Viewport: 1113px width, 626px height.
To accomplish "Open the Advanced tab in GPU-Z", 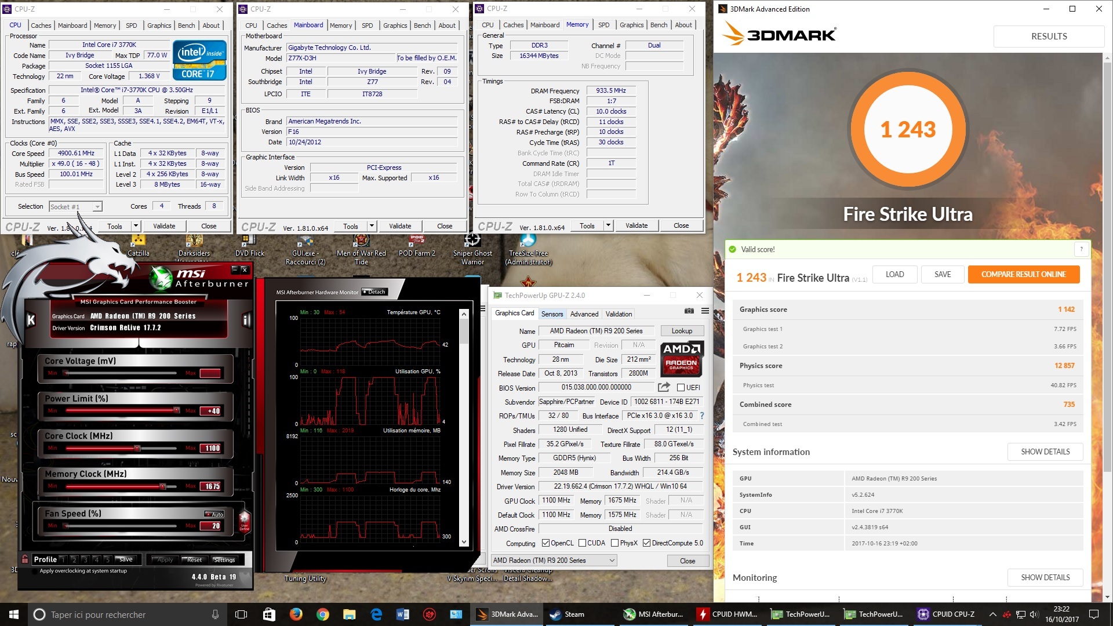I will coord(584,314).
